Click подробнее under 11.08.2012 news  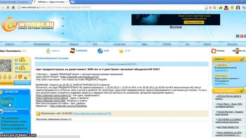click(221, 70)
